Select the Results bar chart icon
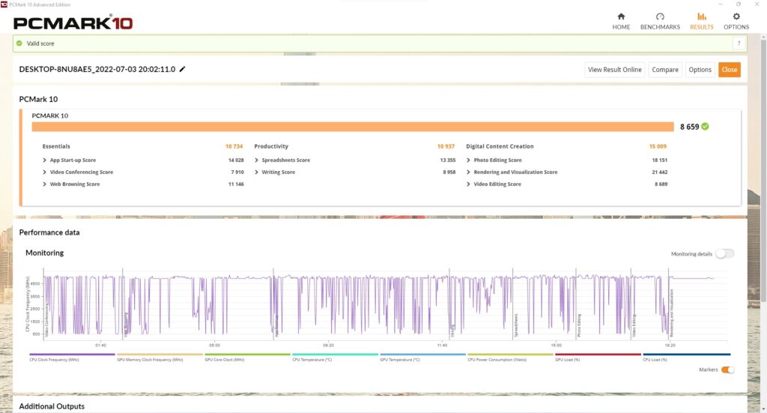 pos(701,16)
